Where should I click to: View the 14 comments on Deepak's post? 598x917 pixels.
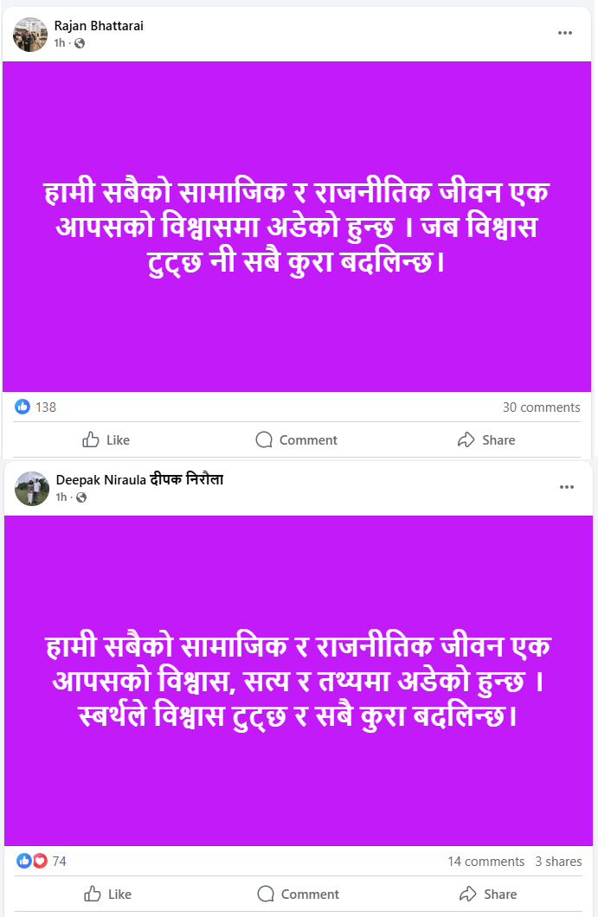(x=485, y=862)
